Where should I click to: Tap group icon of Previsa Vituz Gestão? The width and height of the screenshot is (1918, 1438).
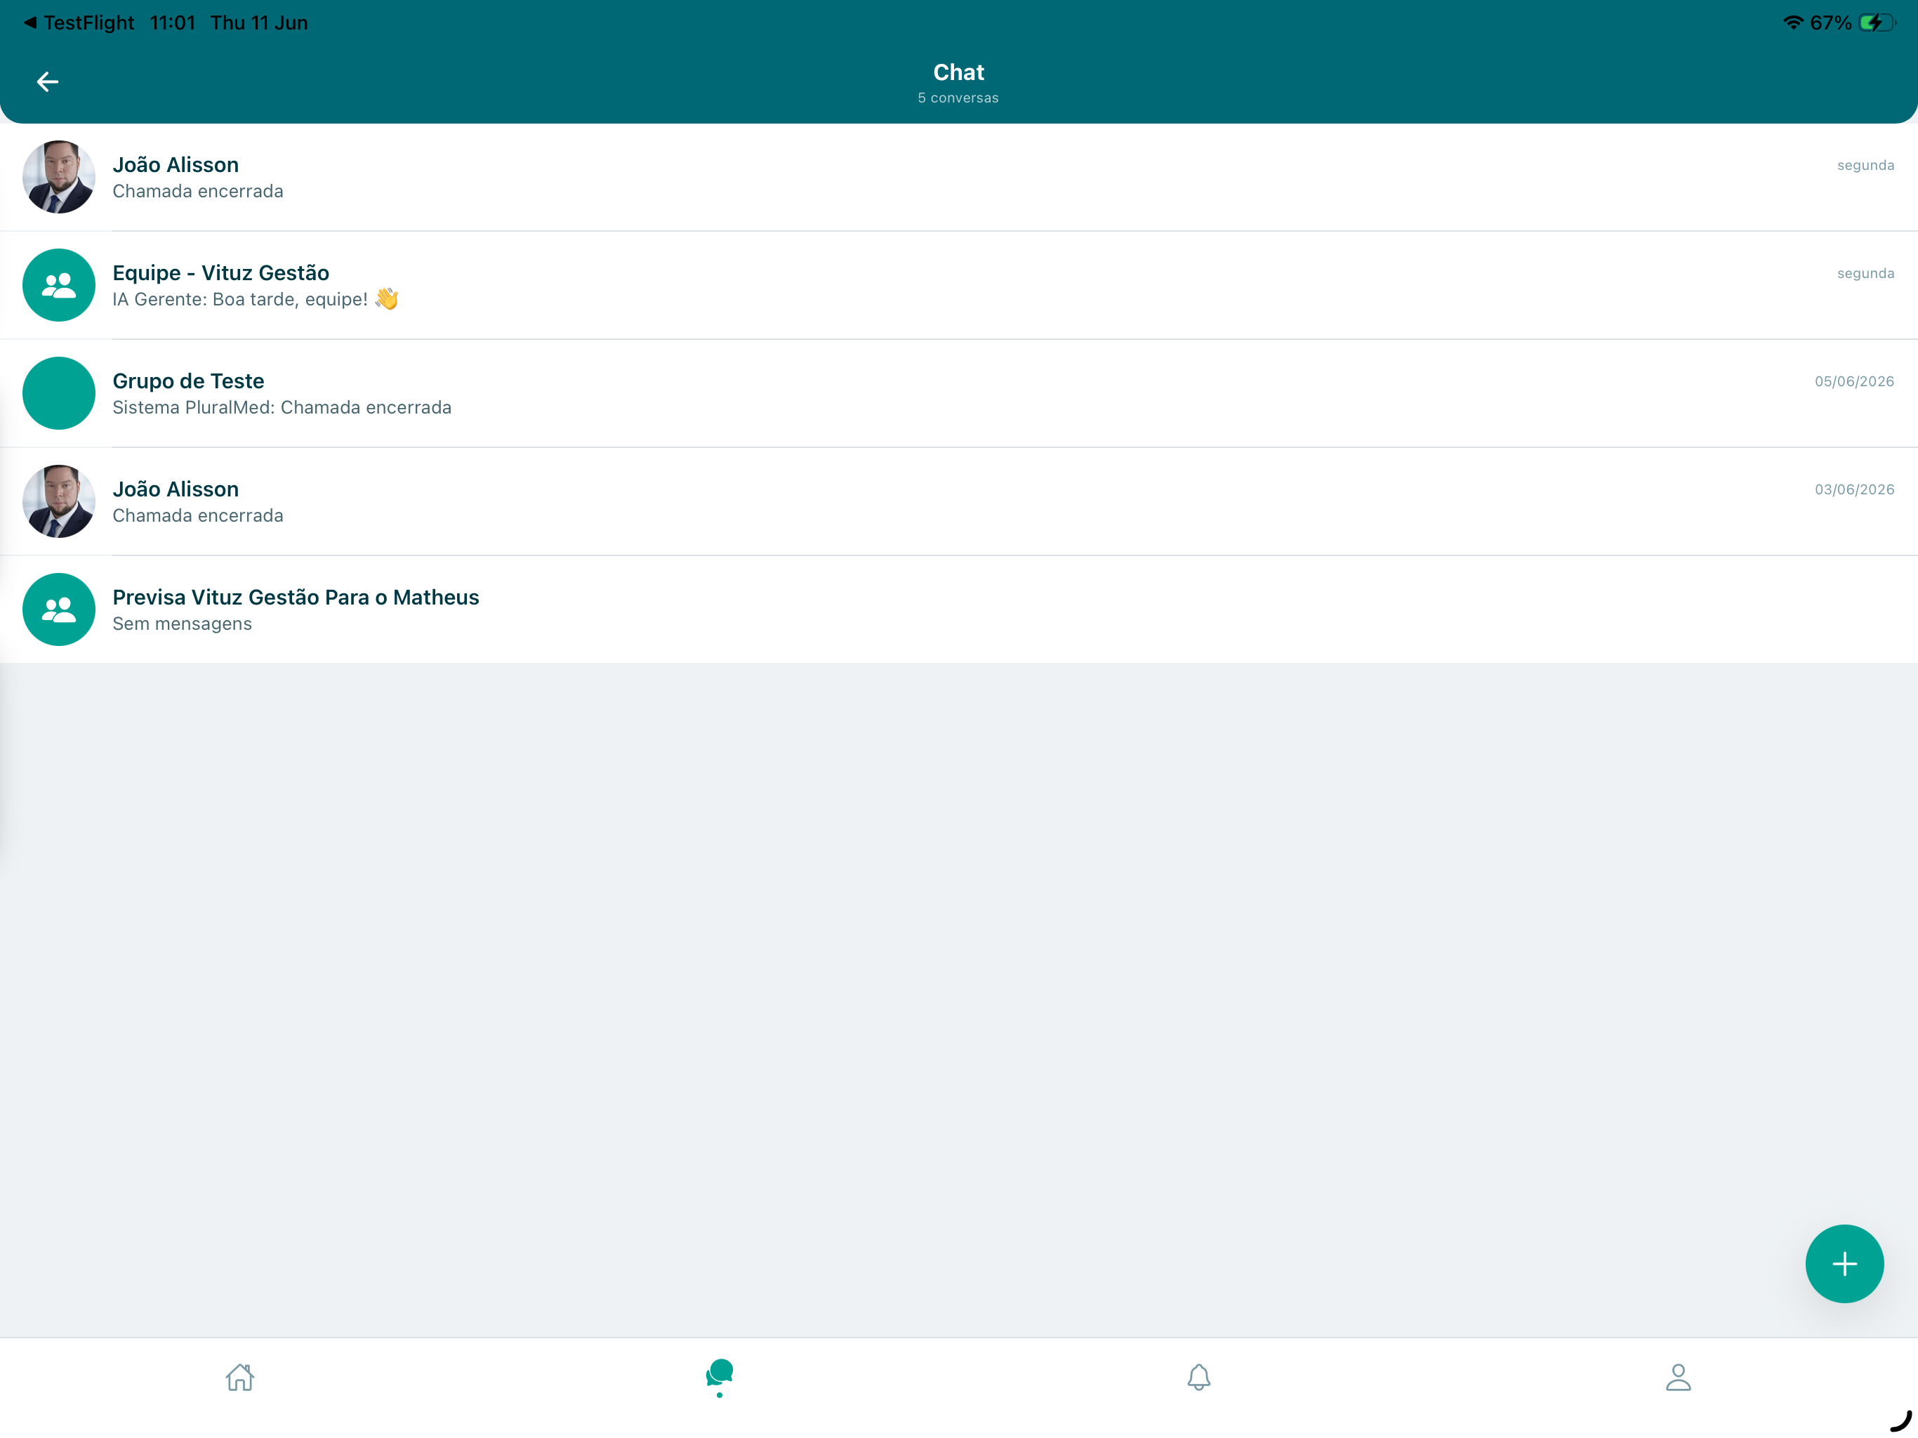[59, 609]
